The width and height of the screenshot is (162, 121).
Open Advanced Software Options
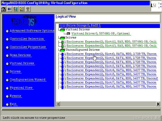click(32, 31)
